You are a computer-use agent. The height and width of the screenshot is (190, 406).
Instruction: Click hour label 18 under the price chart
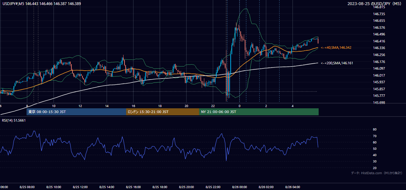coord(160,106)
